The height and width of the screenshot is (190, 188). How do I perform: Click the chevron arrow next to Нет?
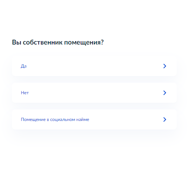click(x=165, y=93)
